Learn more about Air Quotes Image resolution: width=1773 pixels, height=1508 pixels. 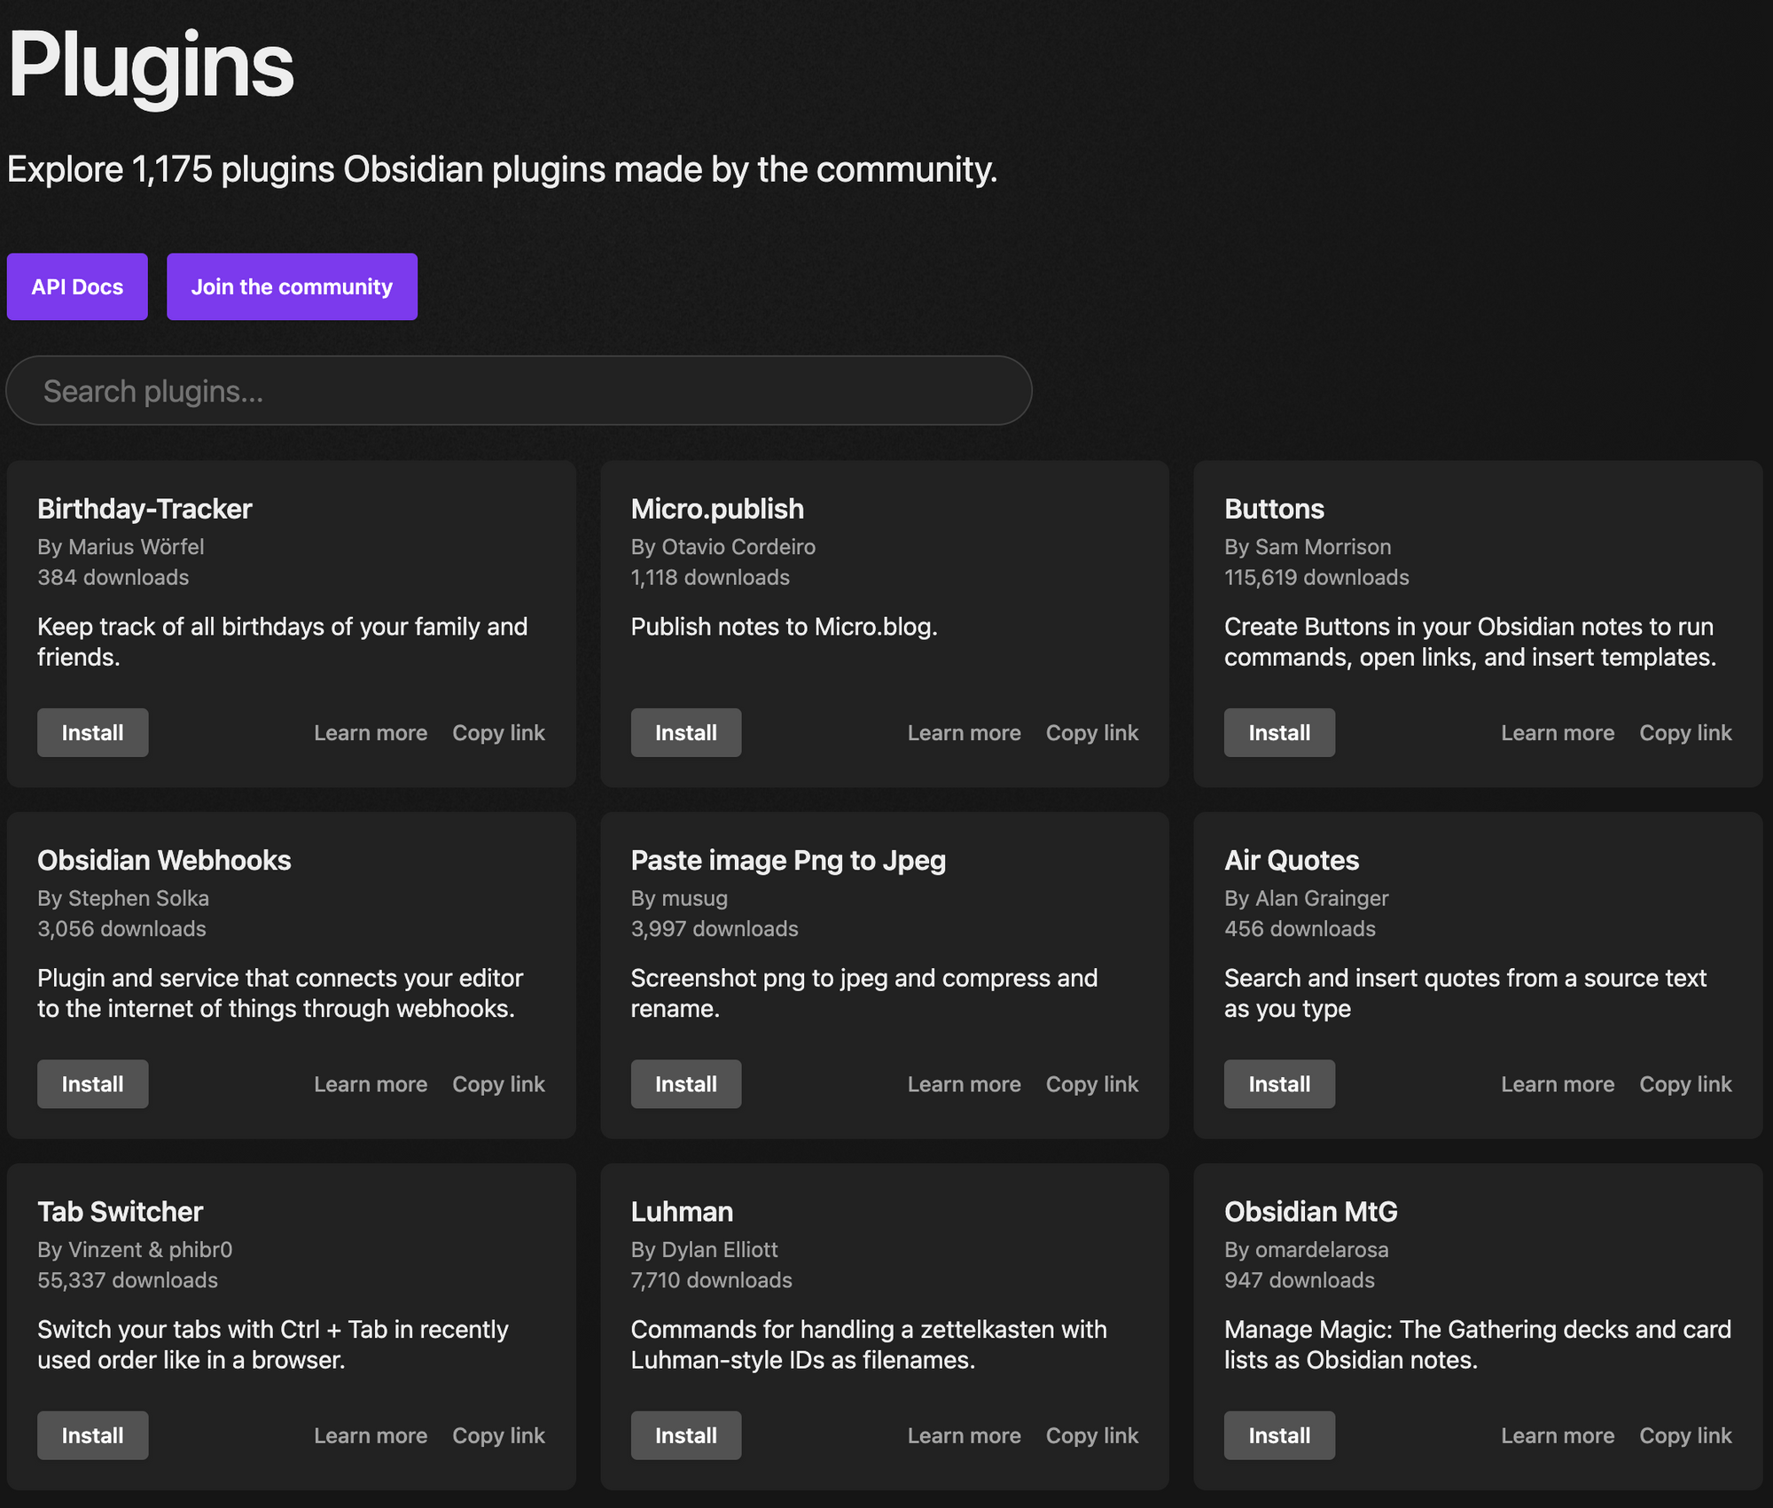[1558, 1084]
